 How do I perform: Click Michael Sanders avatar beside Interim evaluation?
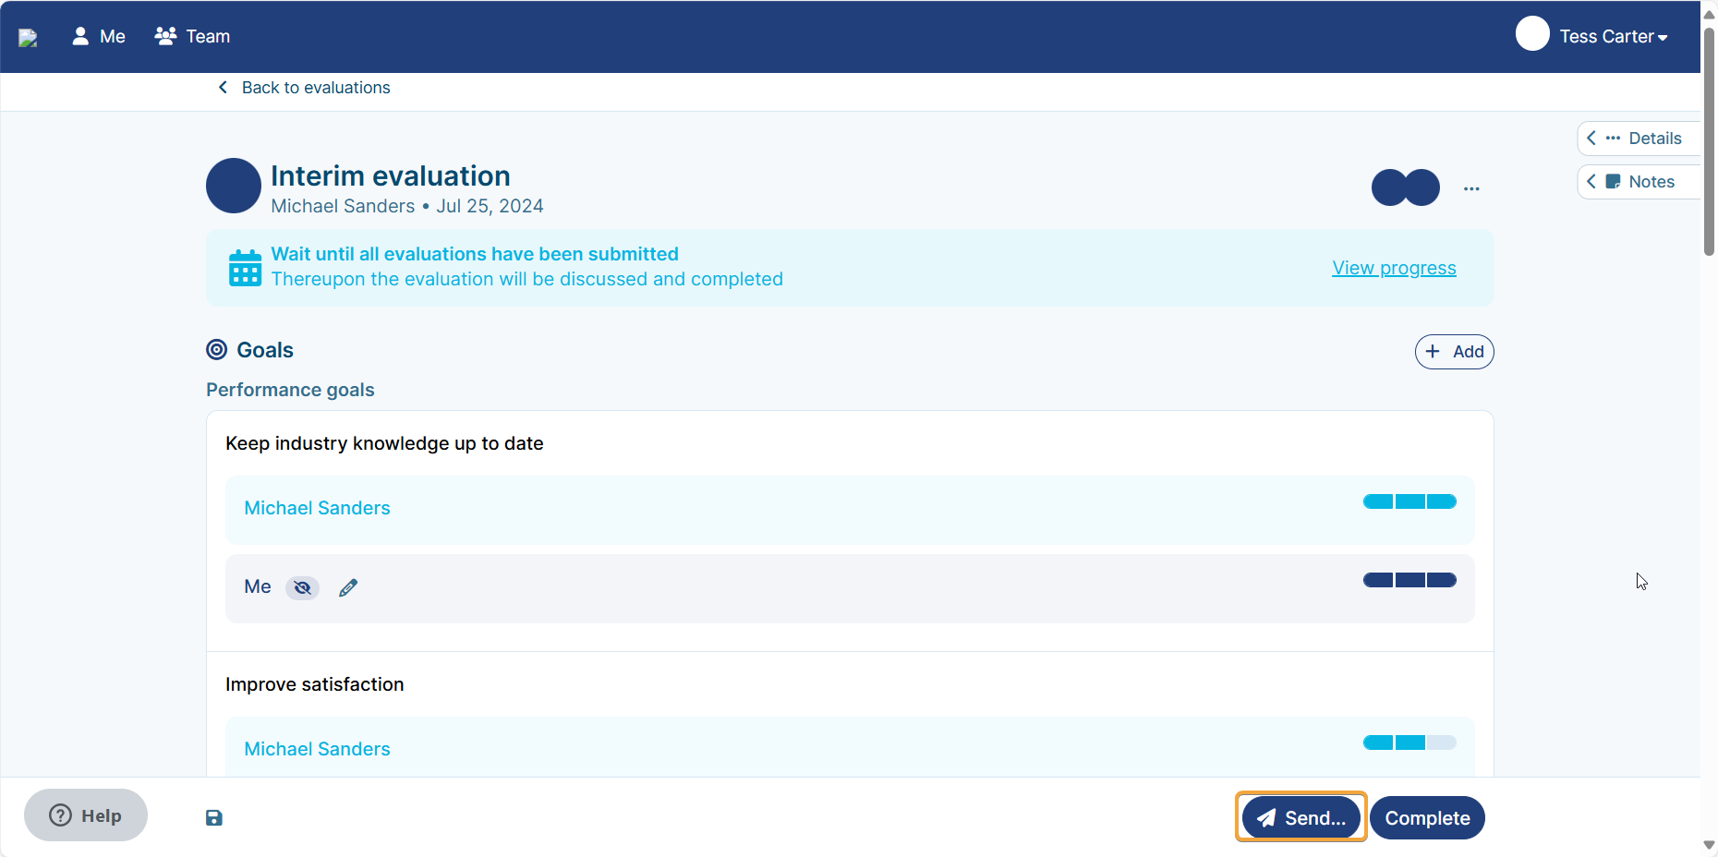click(234, 186)
